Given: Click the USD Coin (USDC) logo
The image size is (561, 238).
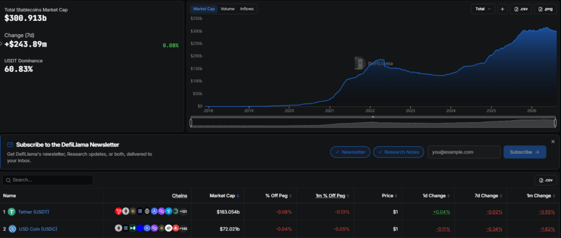Looking at the screenshot, I should pos(12,229).
